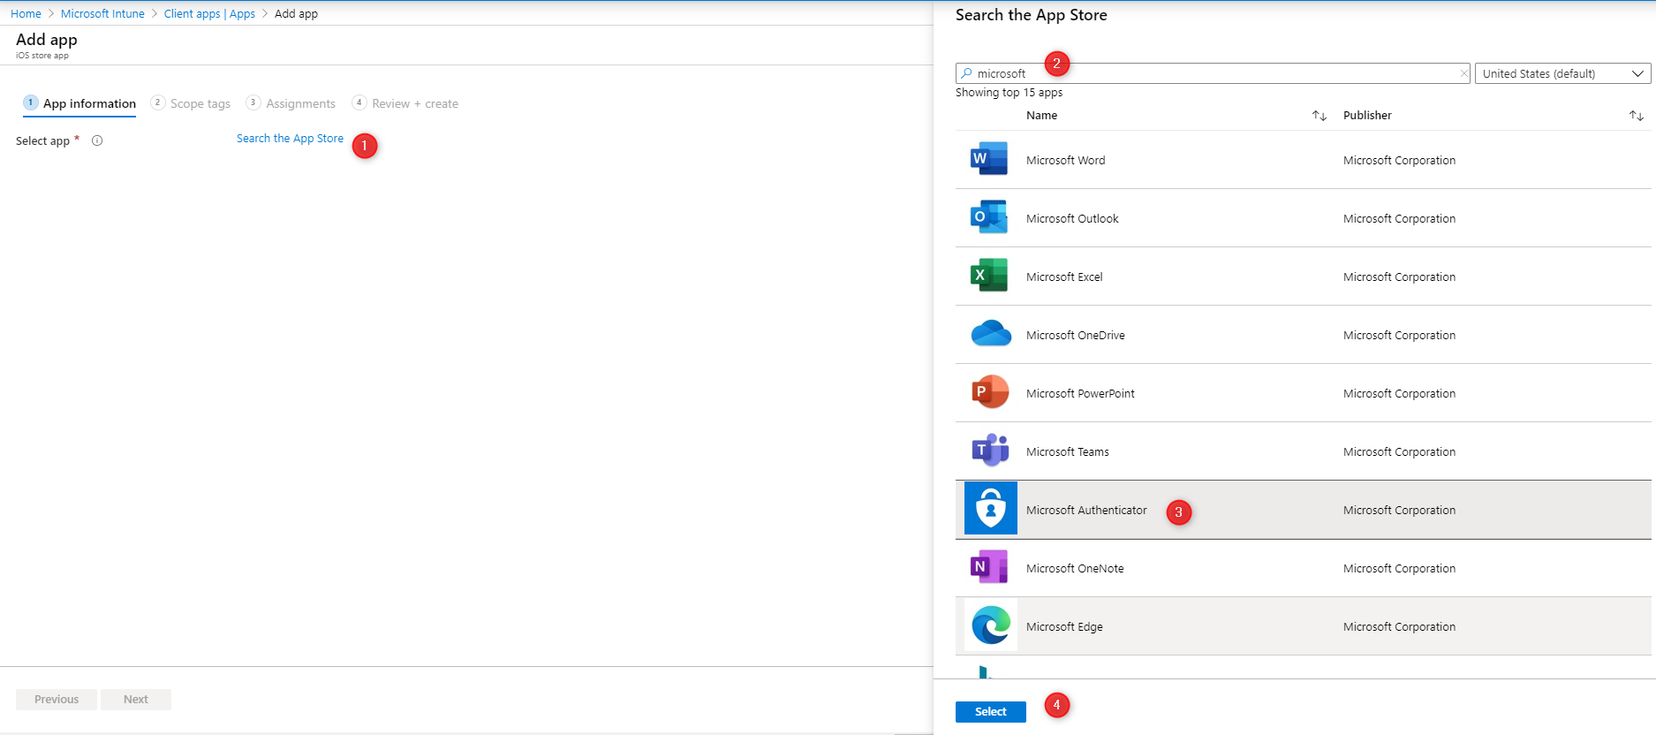Click the Microsoft Authenticator lock icon

pos(991,508)
